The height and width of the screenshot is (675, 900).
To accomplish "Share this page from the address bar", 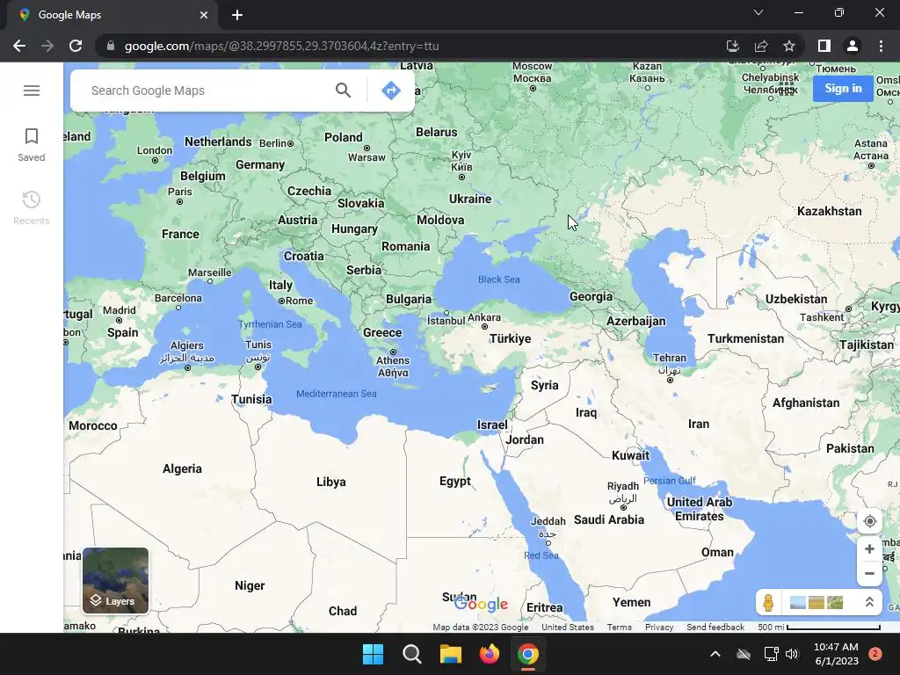I will pos(761,46).
